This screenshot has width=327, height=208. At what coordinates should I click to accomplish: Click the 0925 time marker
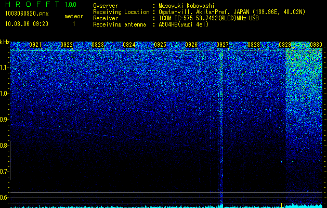(160, 44)
